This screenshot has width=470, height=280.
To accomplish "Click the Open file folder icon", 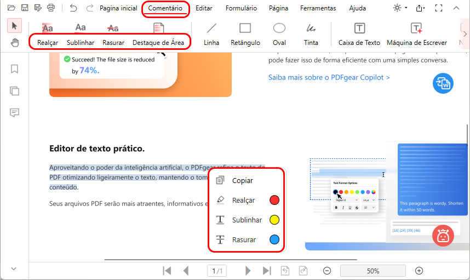I will (11, 8).
